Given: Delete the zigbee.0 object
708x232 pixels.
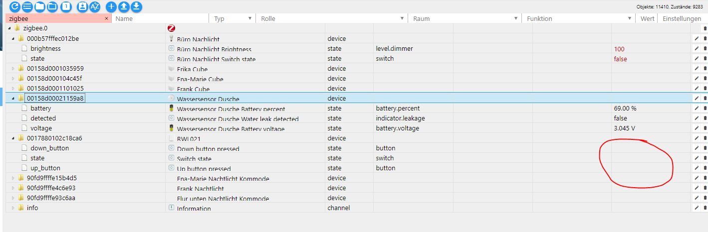Looking at the screenshot, I should pyautogui.click(x=705, y=29).
